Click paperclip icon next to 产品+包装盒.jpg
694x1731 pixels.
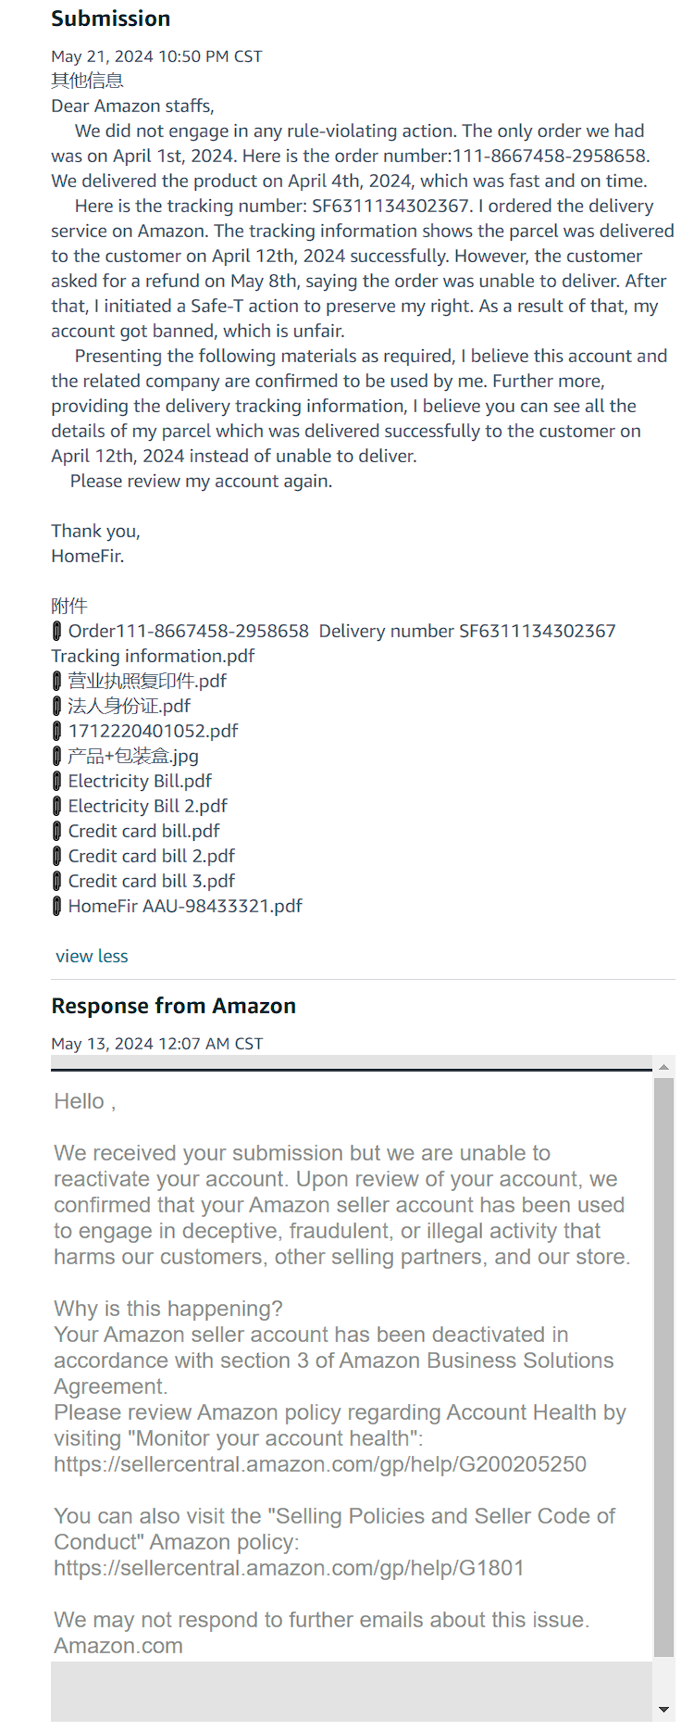click(56, 757)
